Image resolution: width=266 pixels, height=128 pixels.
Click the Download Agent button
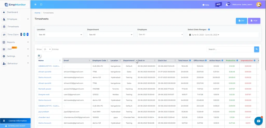click(x=15, y=126)
